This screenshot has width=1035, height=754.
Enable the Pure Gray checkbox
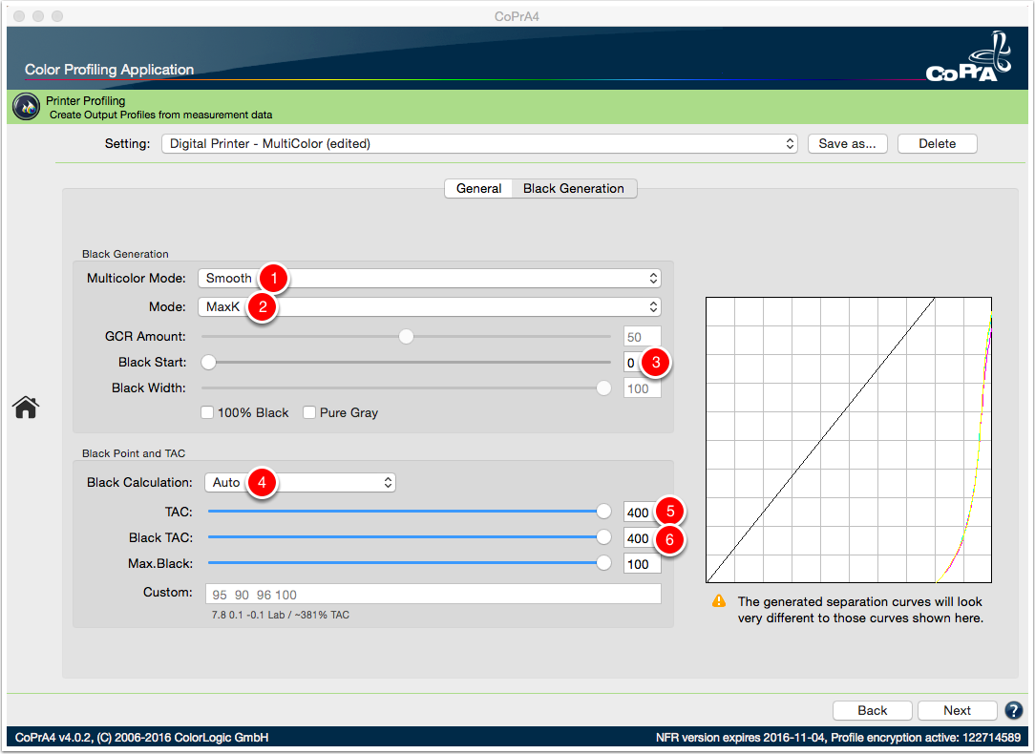pos(309,412)
